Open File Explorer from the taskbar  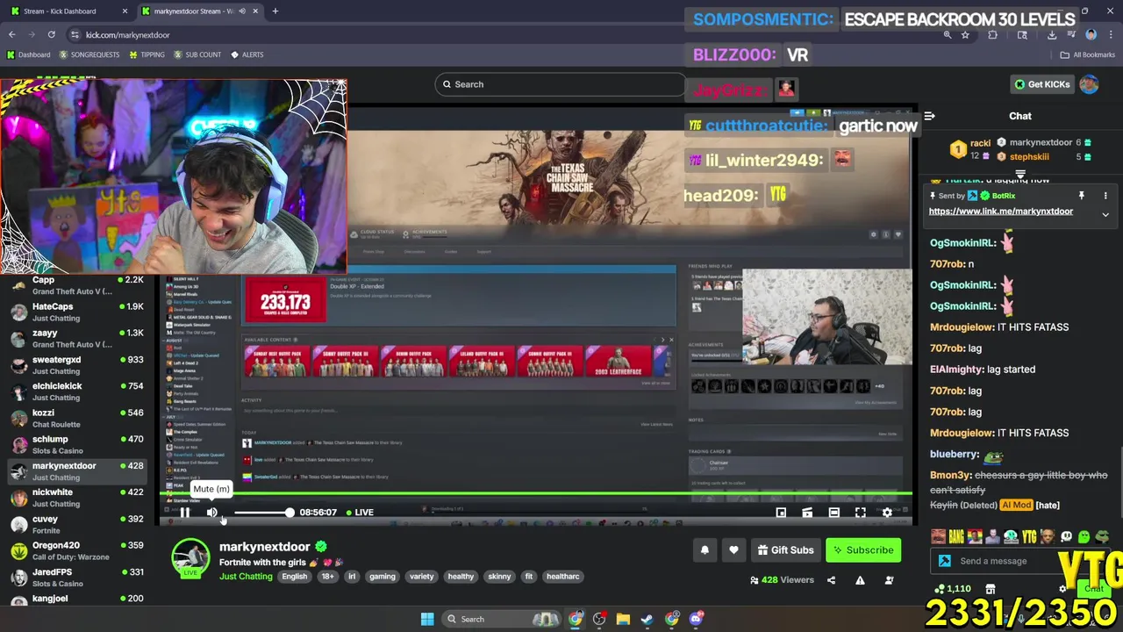click(x=623, y=620)
